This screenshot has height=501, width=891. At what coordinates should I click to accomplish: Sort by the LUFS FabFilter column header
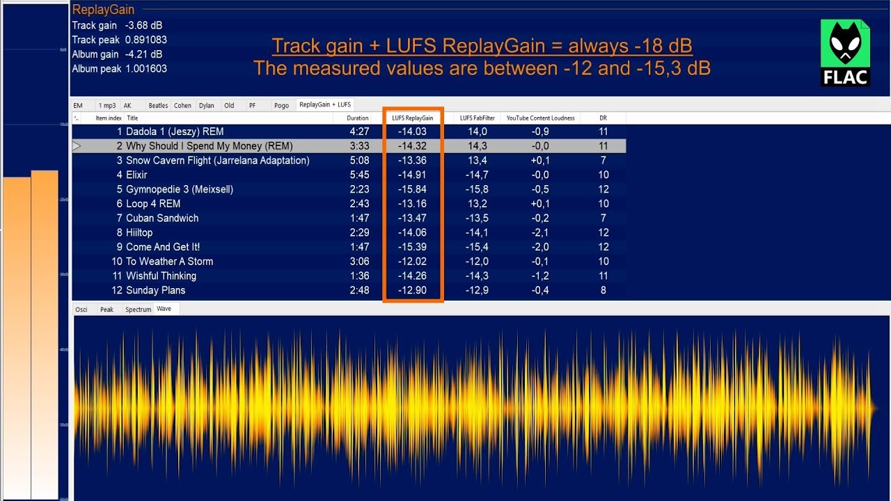(478, 118)
